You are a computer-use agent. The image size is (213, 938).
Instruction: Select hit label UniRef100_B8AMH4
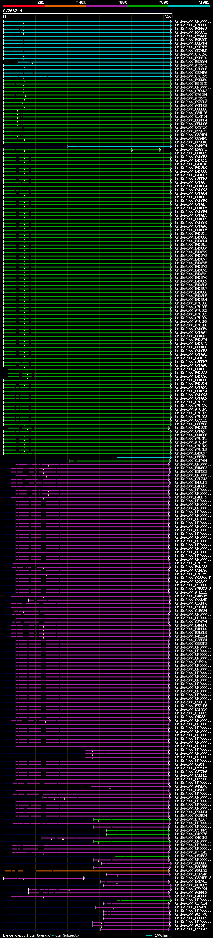pos(191,120)
